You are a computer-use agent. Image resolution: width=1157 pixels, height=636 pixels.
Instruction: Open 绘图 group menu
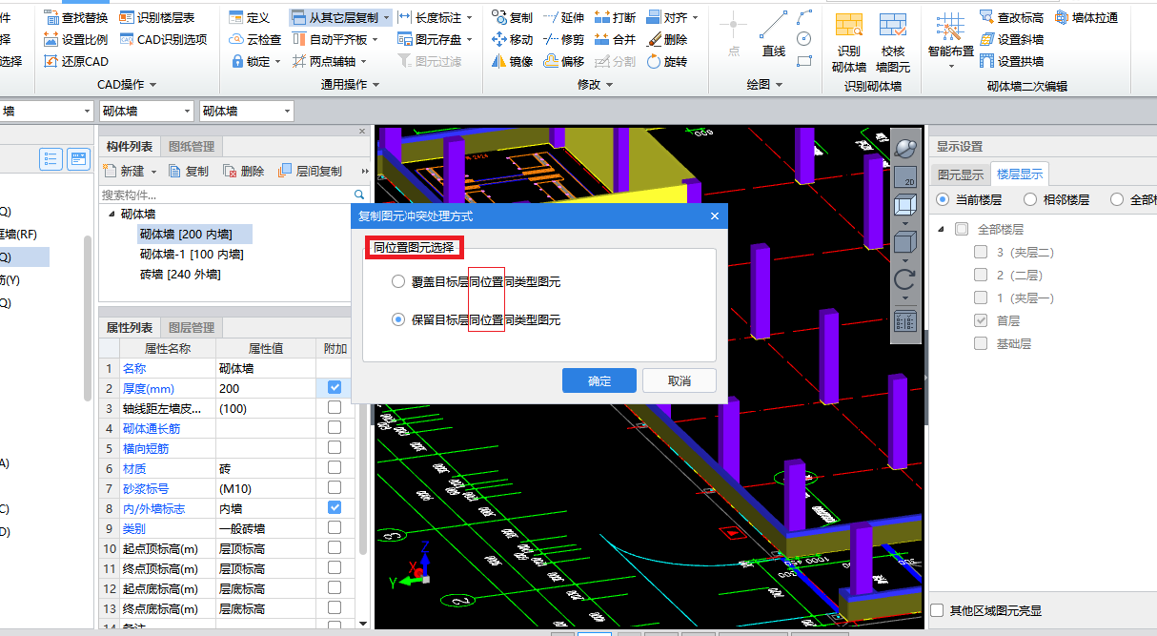(x=764, y=85)
